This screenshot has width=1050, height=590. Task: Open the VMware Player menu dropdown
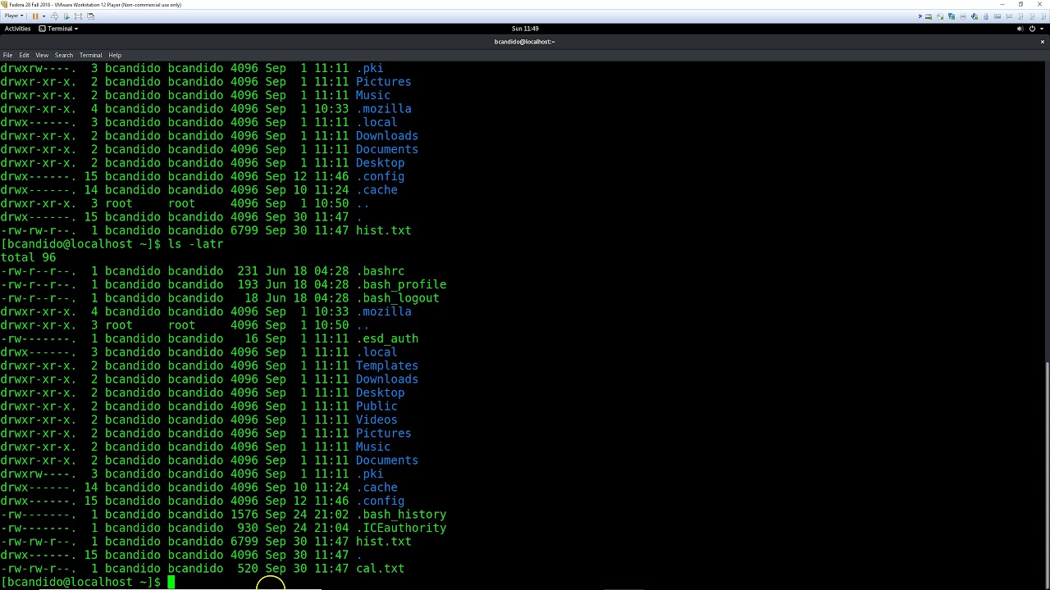click(13, 16)
